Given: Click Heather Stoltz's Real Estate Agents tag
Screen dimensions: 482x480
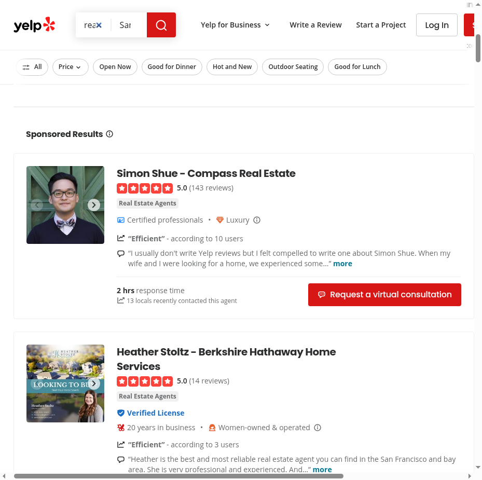Looking at the screenshot, I should (x=147, y=396).
